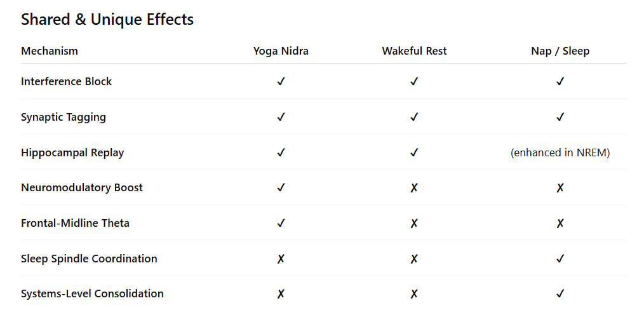This screenshot has height=317, width=637.
Task: Click the Wakeful Rest cross for Systems-Level Consolidation
Action: 414,293
